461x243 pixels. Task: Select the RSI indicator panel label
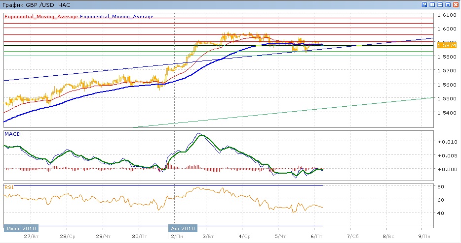tap(9, 187)
